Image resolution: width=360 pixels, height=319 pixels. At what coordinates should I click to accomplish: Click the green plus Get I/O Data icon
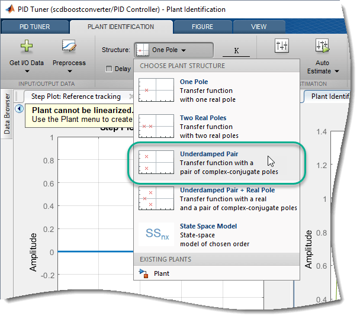[27, 46]
